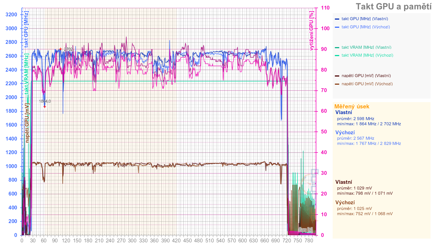Click light blue swatch for takt GPU Výchozí
This screenshot has width=436, height=244.
click(337, 27)
